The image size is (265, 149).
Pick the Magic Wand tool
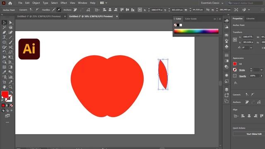(x=5, y=27)
